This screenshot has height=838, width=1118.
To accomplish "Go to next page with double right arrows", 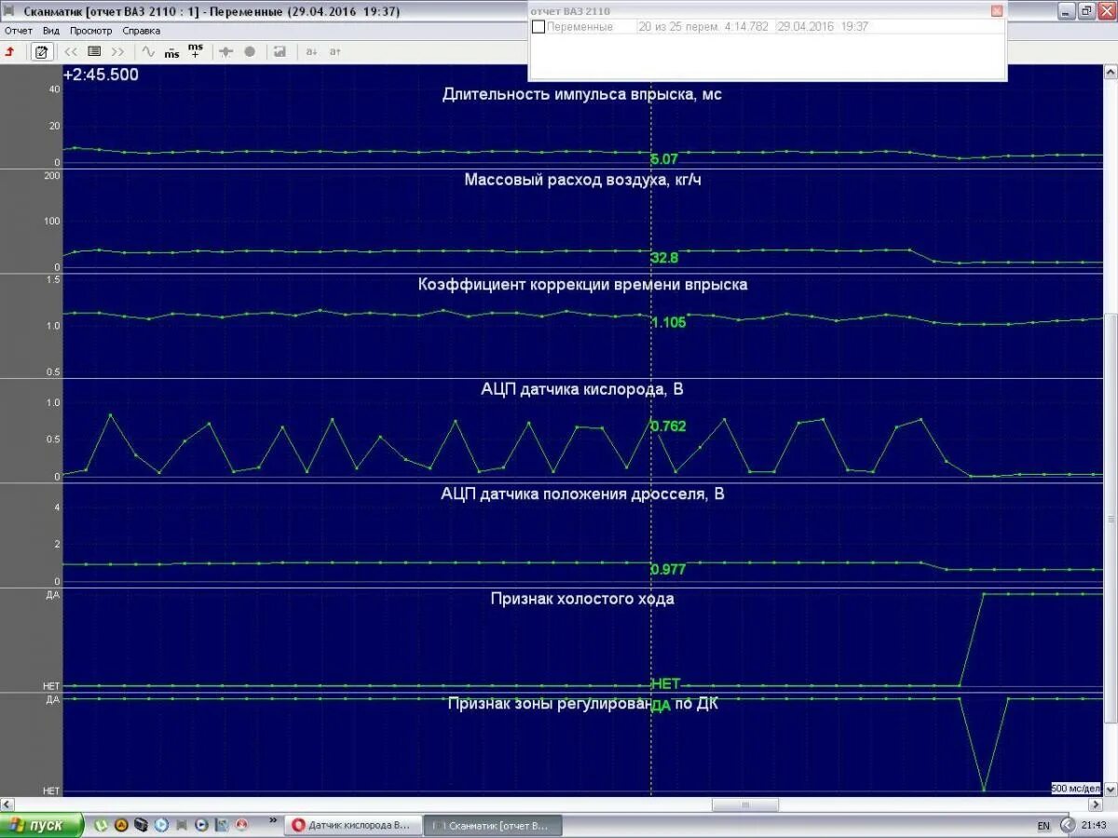I will point(117,51).
